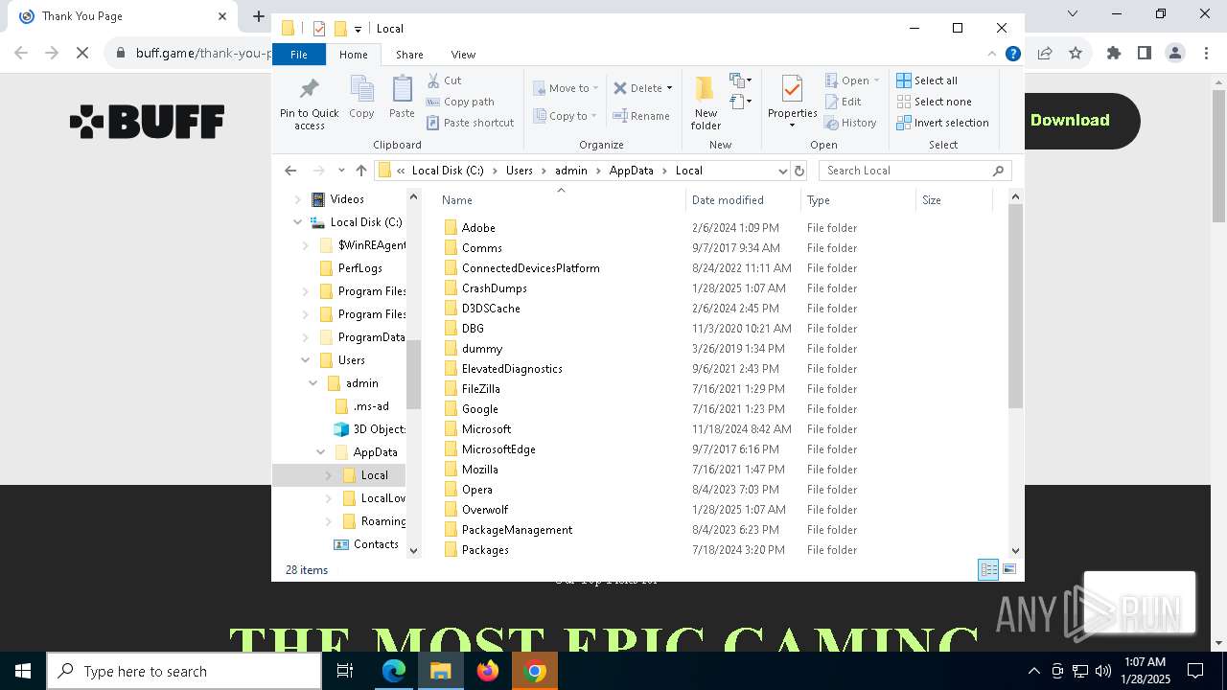Open Microsoft Edge from taskbar
Viewport: 1227px width, 690px height.
(394, 672)
